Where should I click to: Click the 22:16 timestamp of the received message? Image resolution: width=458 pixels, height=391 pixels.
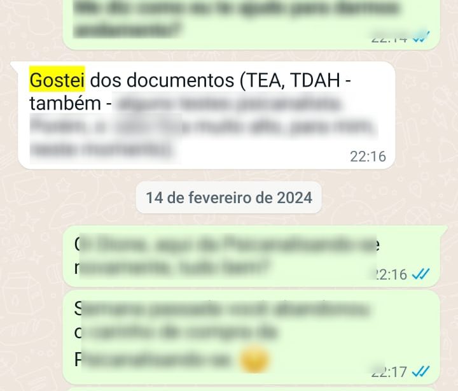pyautogui.click(x=368, y=157)
